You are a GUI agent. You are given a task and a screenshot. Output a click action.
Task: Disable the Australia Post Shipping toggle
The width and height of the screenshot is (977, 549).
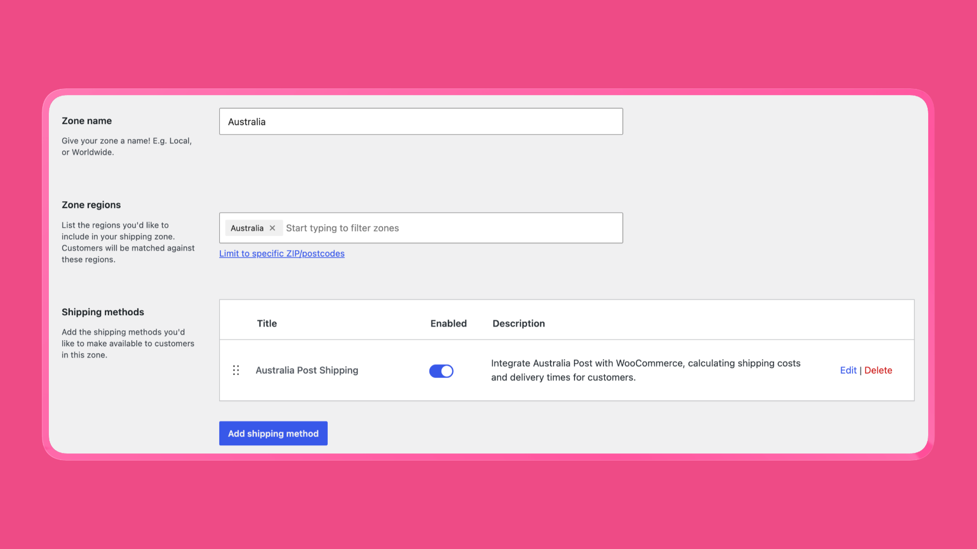[441, 371]
